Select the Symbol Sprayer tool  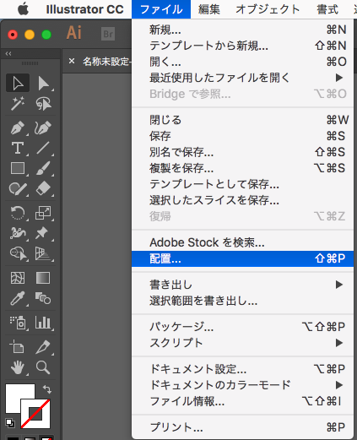(x=18, y=323)
